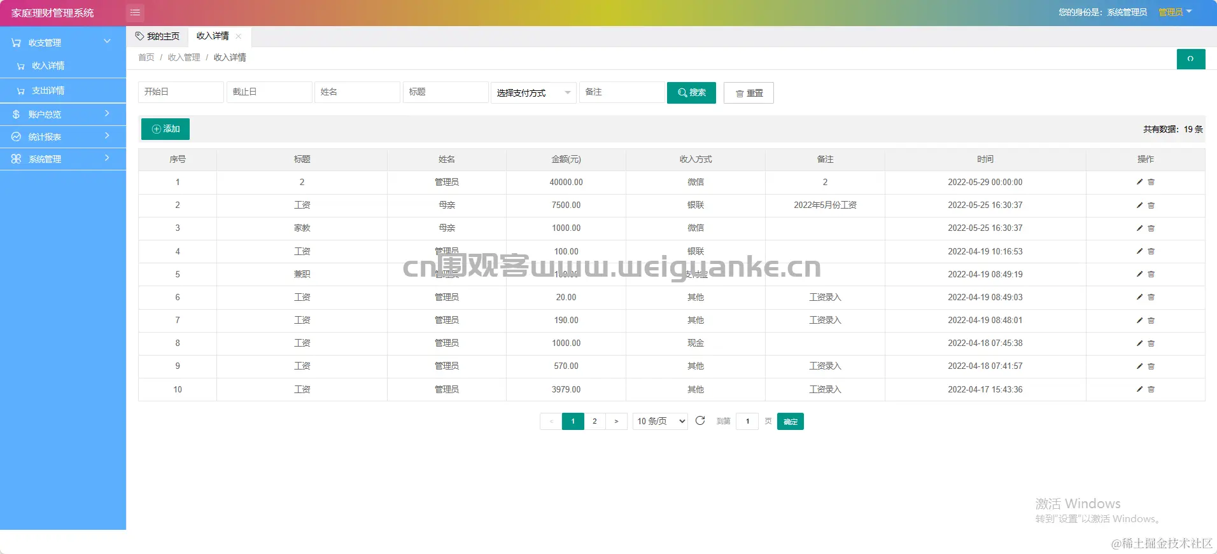Click the 家庭理财管理系统 title
Viewport: 1217px width, 554px height.
52,13
